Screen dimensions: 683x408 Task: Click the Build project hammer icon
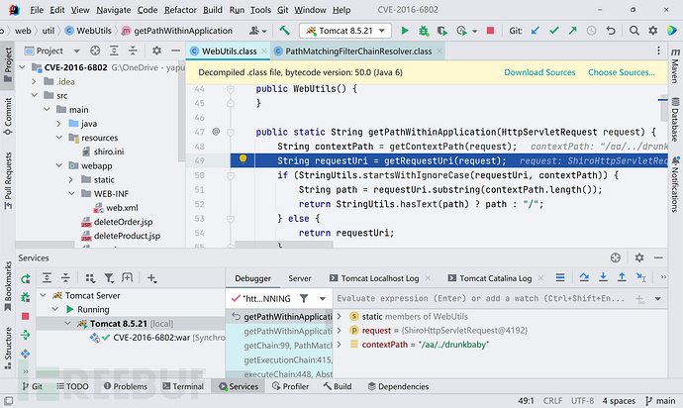click(x=284, y=31)
